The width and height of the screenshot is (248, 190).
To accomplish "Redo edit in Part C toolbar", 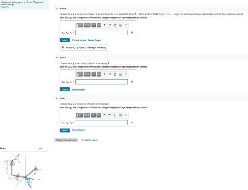I will point(109,115).
